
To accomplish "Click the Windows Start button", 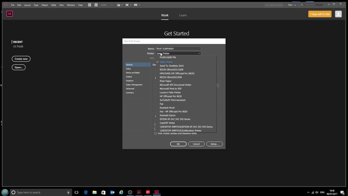I will pos(5,192).
